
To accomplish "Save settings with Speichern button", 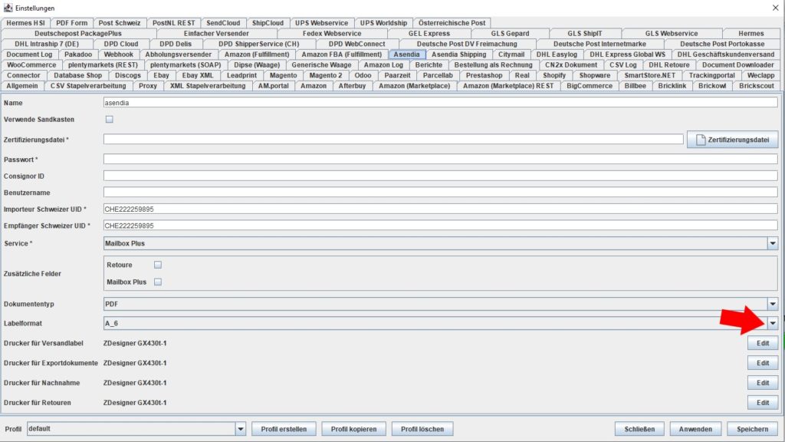I will pyautogui.click(x=752, y=429).
